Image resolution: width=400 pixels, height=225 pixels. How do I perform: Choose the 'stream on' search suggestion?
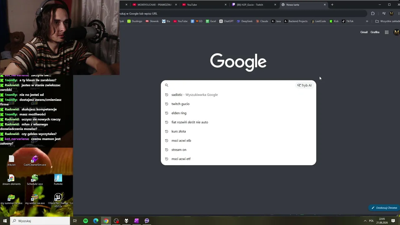pos(238,150)
